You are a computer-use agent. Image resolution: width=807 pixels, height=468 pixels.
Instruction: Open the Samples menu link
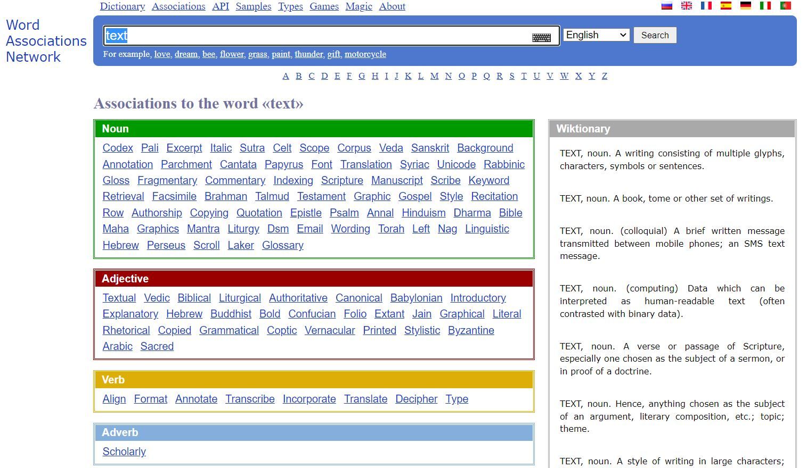(254, 6)
